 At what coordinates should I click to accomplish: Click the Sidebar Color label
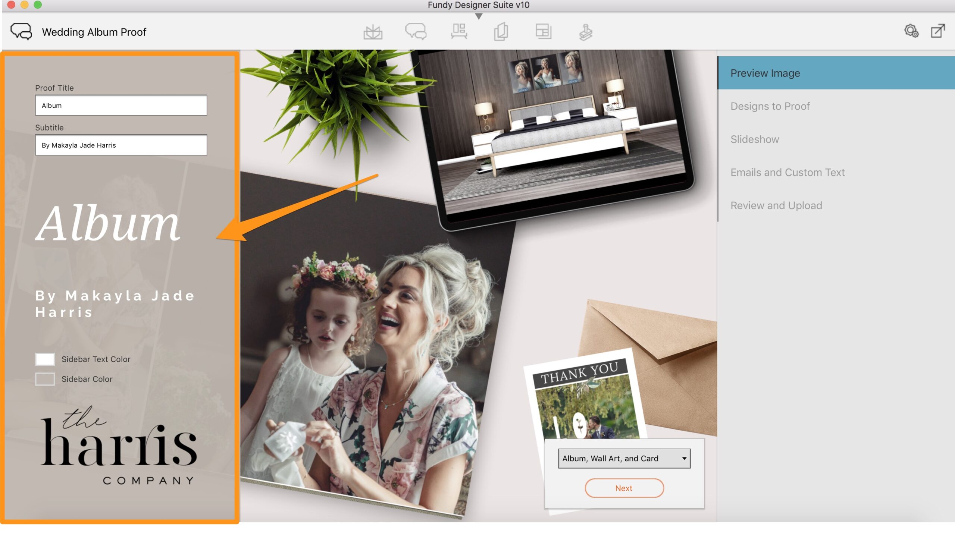pos(87,379)
